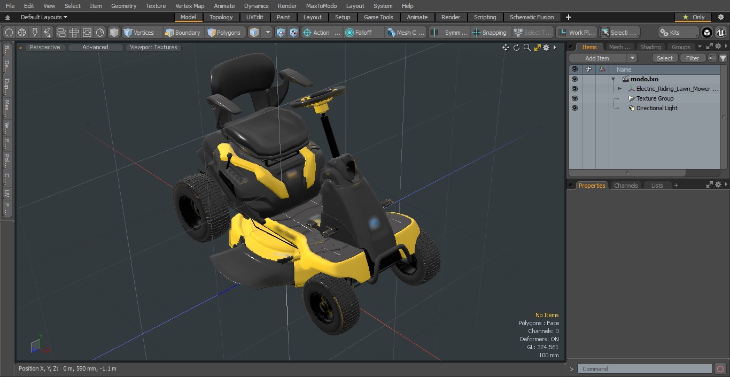Click the Items mode cube icon
The image size is (730, 377).
(254, 33)
